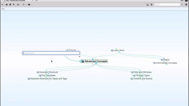
Task: Open Keyboard Shortcuts for Types and Tags
Action: point(48,79)
